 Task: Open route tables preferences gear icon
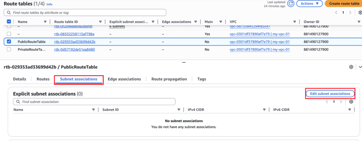[360, 12]
